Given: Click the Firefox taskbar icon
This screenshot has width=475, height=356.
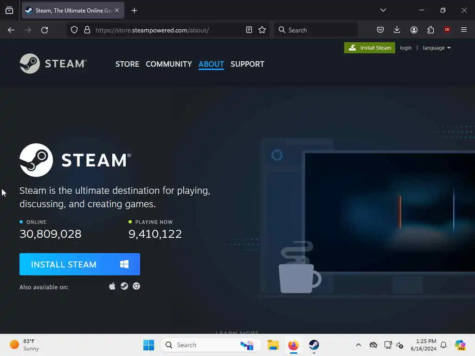Looking at the screenshot, I should pyautogui.click(x=293, y=345).
